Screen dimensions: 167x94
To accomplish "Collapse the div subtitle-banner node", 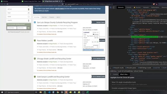I will pyautogui.click(x=129, y=29).
